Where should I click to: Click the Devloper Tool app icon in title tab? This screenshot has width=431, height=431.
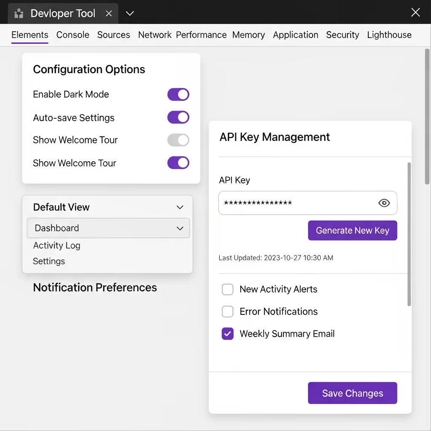[x=19, y=13]
